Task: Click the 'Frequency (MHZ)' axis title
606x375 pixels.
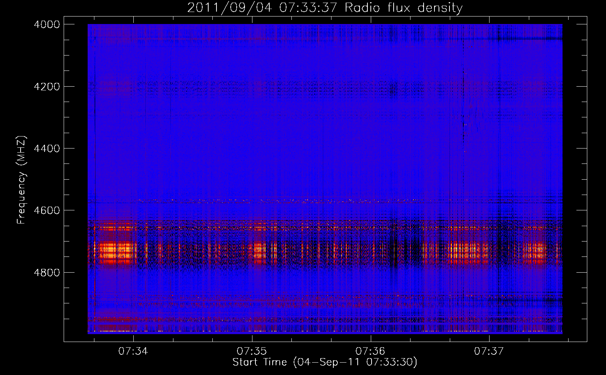Action: pyautogui.click(x=21, y=180)
